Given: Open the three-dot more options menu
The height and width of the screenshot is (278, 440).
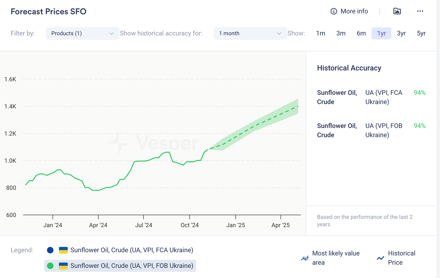Looking at the screenshot, I should [x=420, y=11].
